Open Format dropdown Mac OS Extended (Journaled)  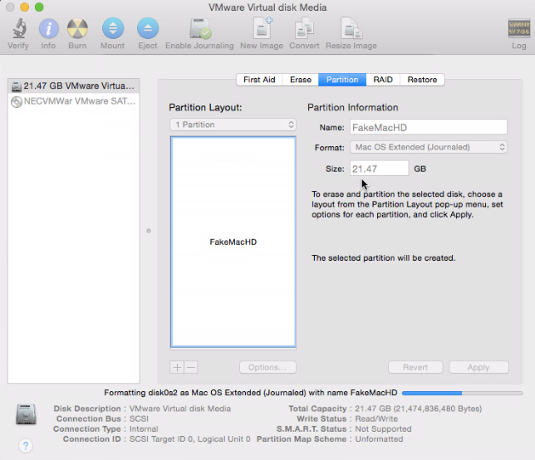coord(429,147)
